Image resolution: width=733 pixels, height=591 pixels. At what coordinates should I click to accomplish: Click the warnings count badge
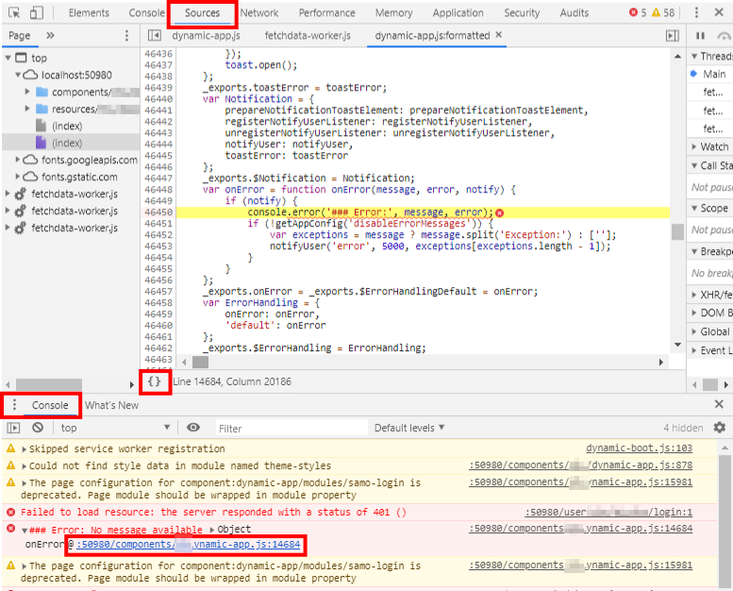663,12
